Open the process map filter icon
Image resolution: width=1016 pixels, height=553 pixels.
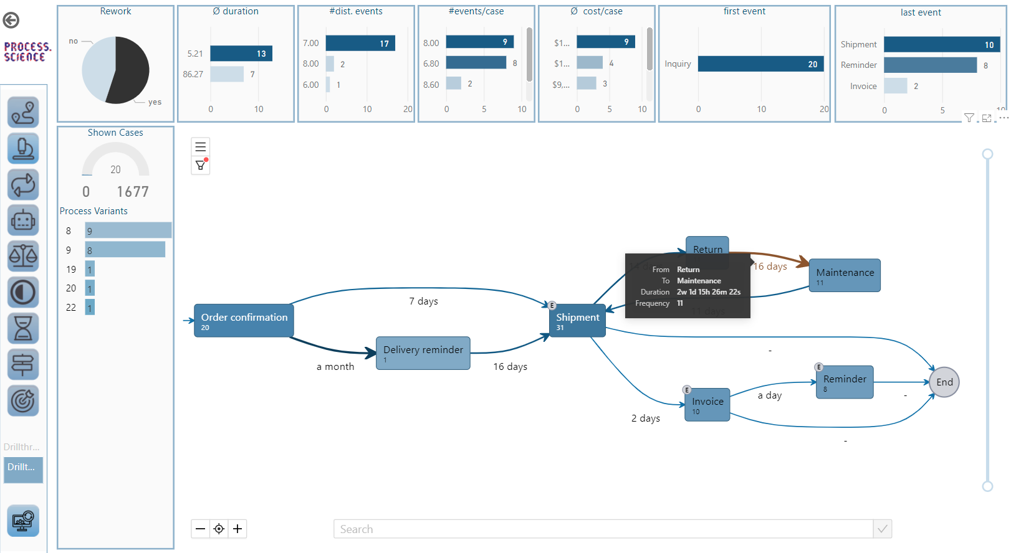click(x=201, y=165)
